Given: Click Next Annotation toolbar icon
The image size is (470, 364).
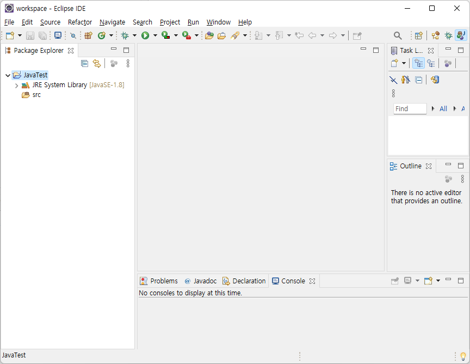Looking at the screenshot, I should point(258,35).
